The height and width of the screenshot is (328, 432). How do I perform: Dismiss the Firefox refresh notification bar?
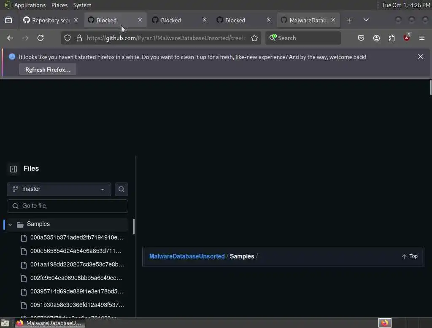coord(421,57)
